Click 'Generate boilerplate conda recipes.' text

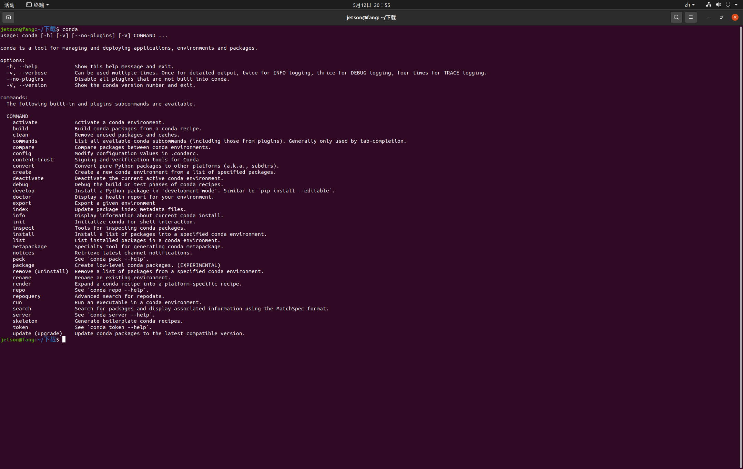coord(129,321)
